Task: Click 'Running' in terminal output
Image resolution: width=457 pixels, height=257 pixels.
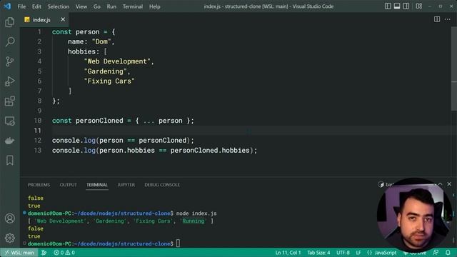Action: (x=194, y=221)
